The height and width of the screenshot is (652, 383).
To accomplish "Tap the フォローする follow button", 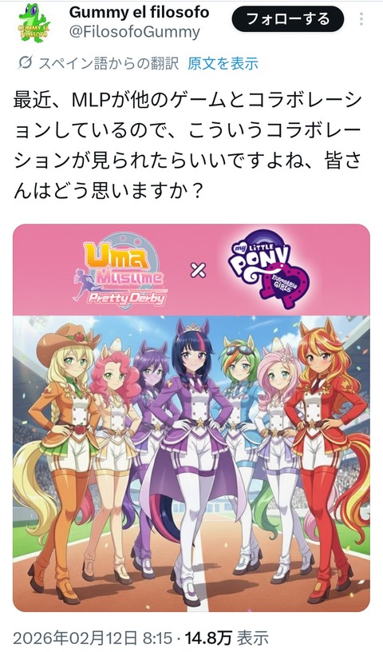I will pyautogui.click(x=288, y=19).
